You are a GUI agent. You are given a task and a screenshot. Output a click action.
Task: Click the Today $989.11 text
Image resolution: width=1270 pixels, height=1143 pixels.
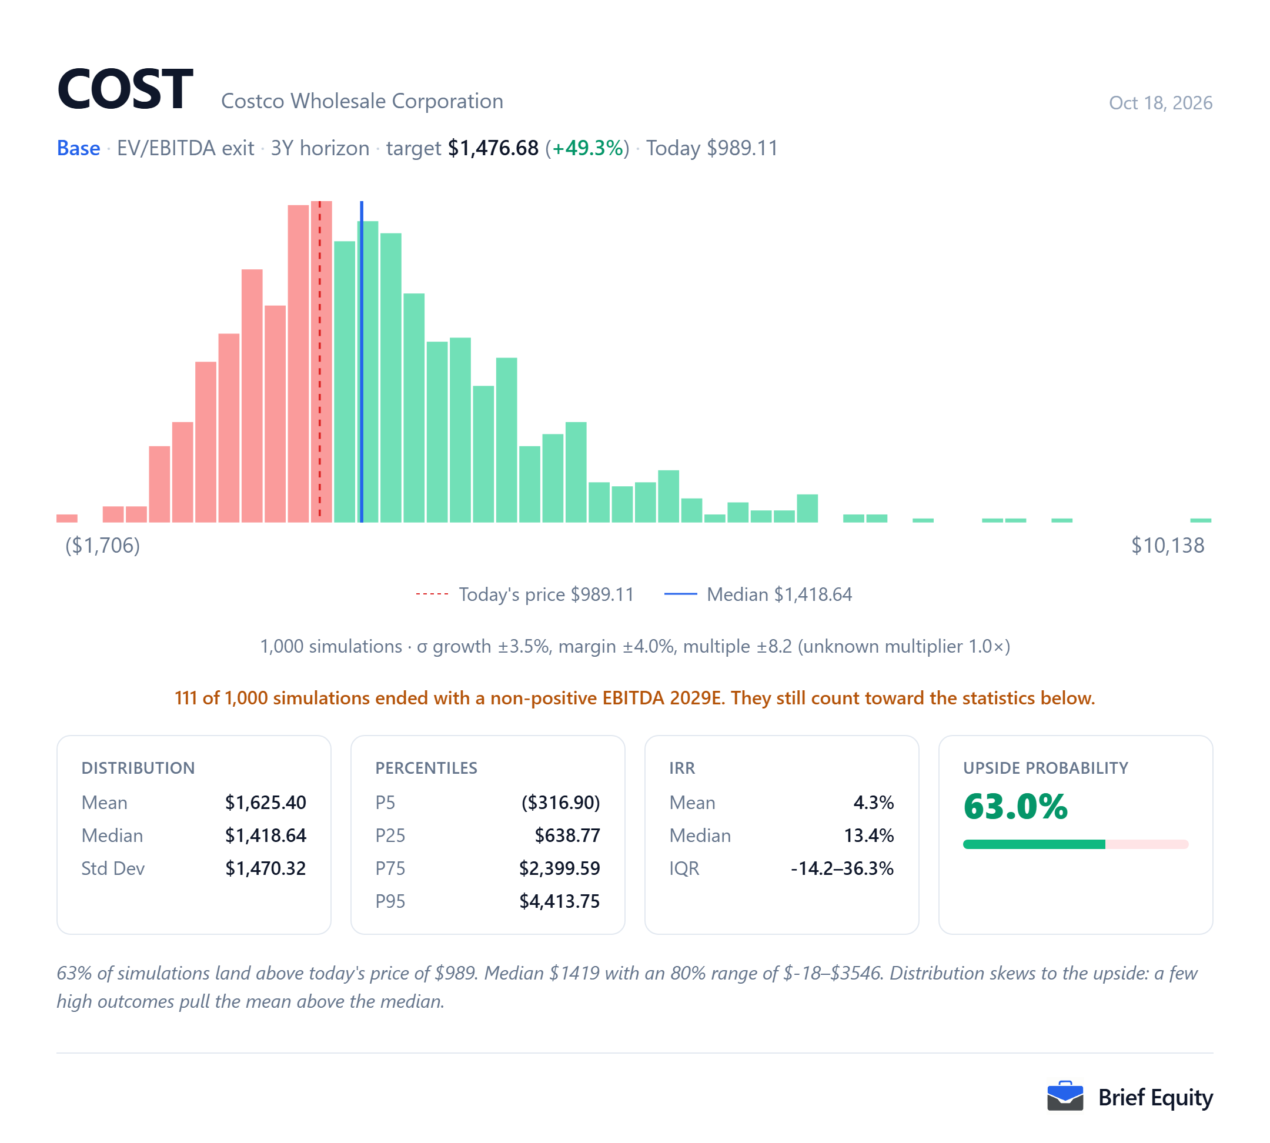click(x=711, y=148)
